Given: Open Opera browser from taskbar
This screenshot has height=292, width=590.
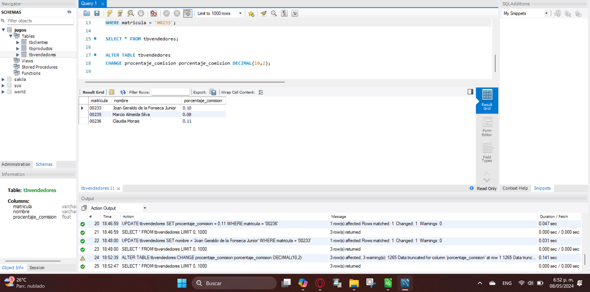Looking at the screenshot, I should pos(320,283).
